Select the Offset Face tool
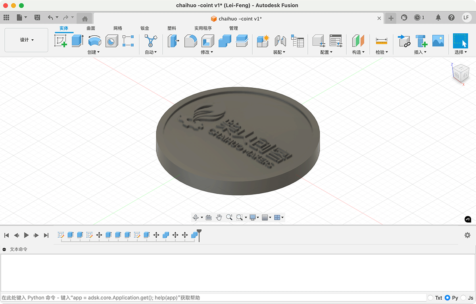476x304 pixels. (x=242, y=41)
